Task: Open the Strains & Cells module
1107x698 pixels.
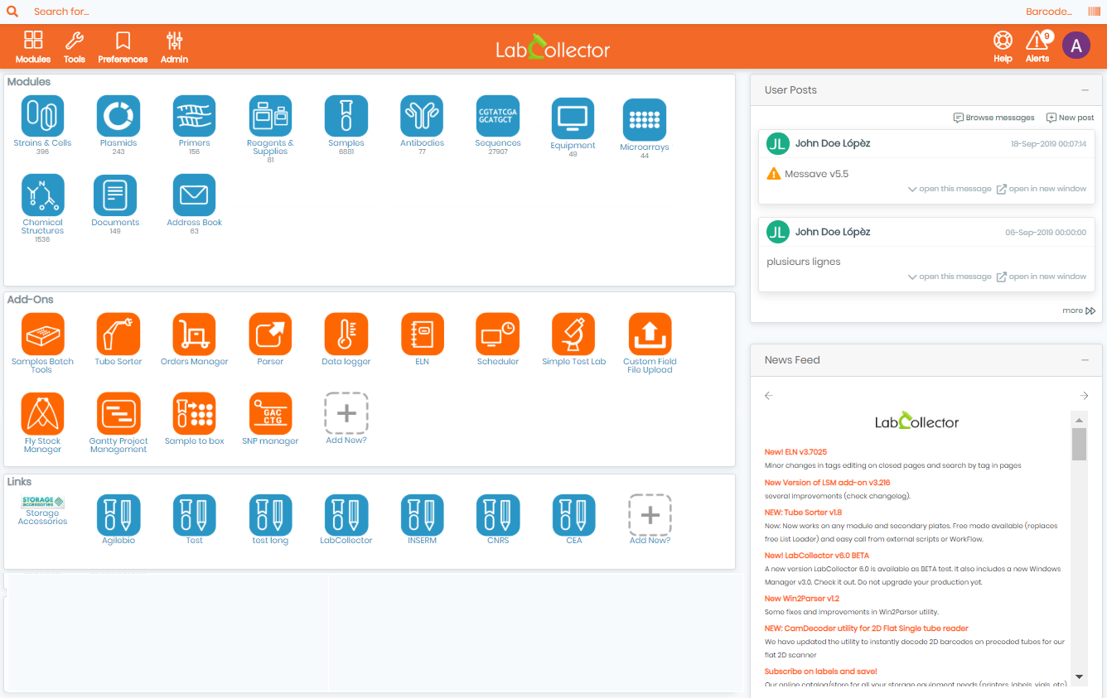Action: tap(42, 116)
